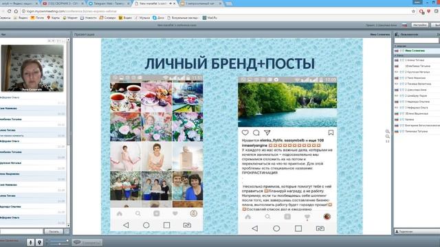Tap Android home circle on left phone
The width and height of the screenshot is (440, 247).
pyautogui.click(x=146, y=225)
